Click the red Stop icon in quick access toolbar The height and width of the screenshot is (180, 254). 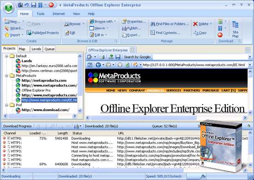[x=51, y=5]
